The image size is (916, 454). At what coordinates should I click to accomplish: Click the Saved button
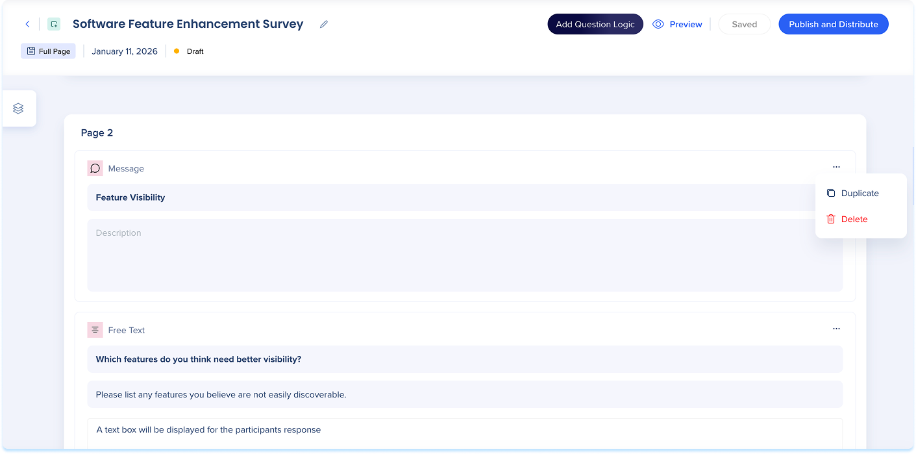pyautogui.click(x=744, y=24)
